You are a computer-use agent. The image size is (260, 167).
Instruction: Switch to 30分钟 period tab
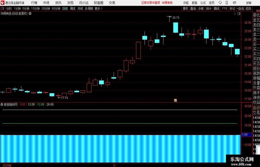[x=46, y=9]
